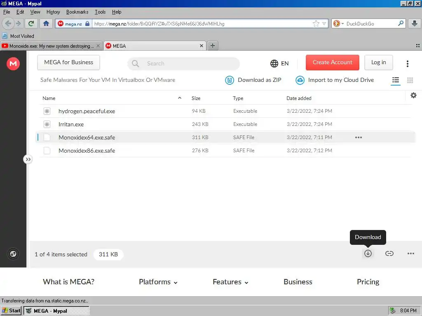Select the Monoxidex86.exe.safe file icon
The width and height of the screenshot is (422, 316).
click(x=47, y=151)
